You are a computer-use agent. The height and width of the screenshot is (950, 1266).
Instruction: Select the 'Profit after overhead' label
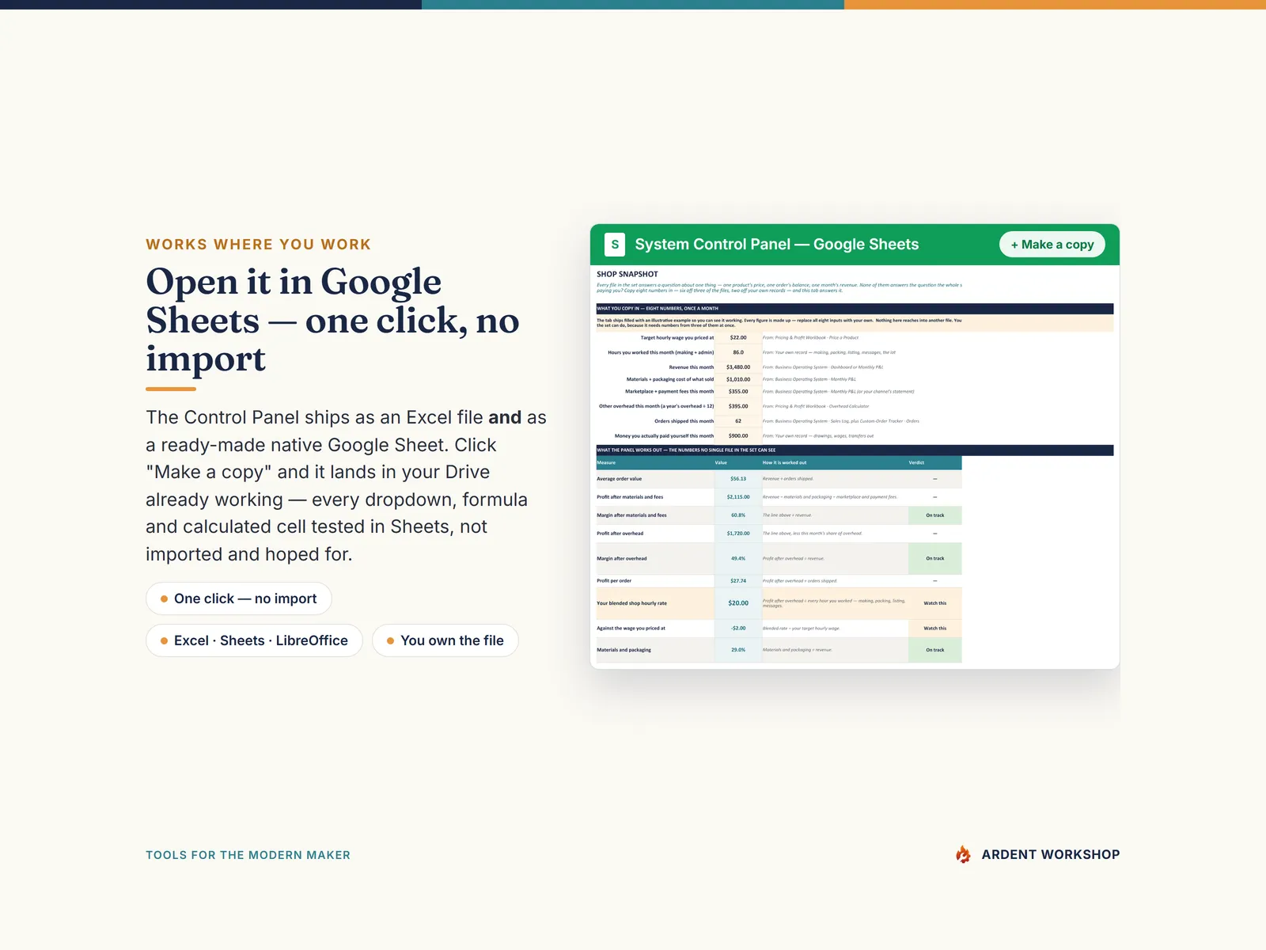tap(620, 534)
